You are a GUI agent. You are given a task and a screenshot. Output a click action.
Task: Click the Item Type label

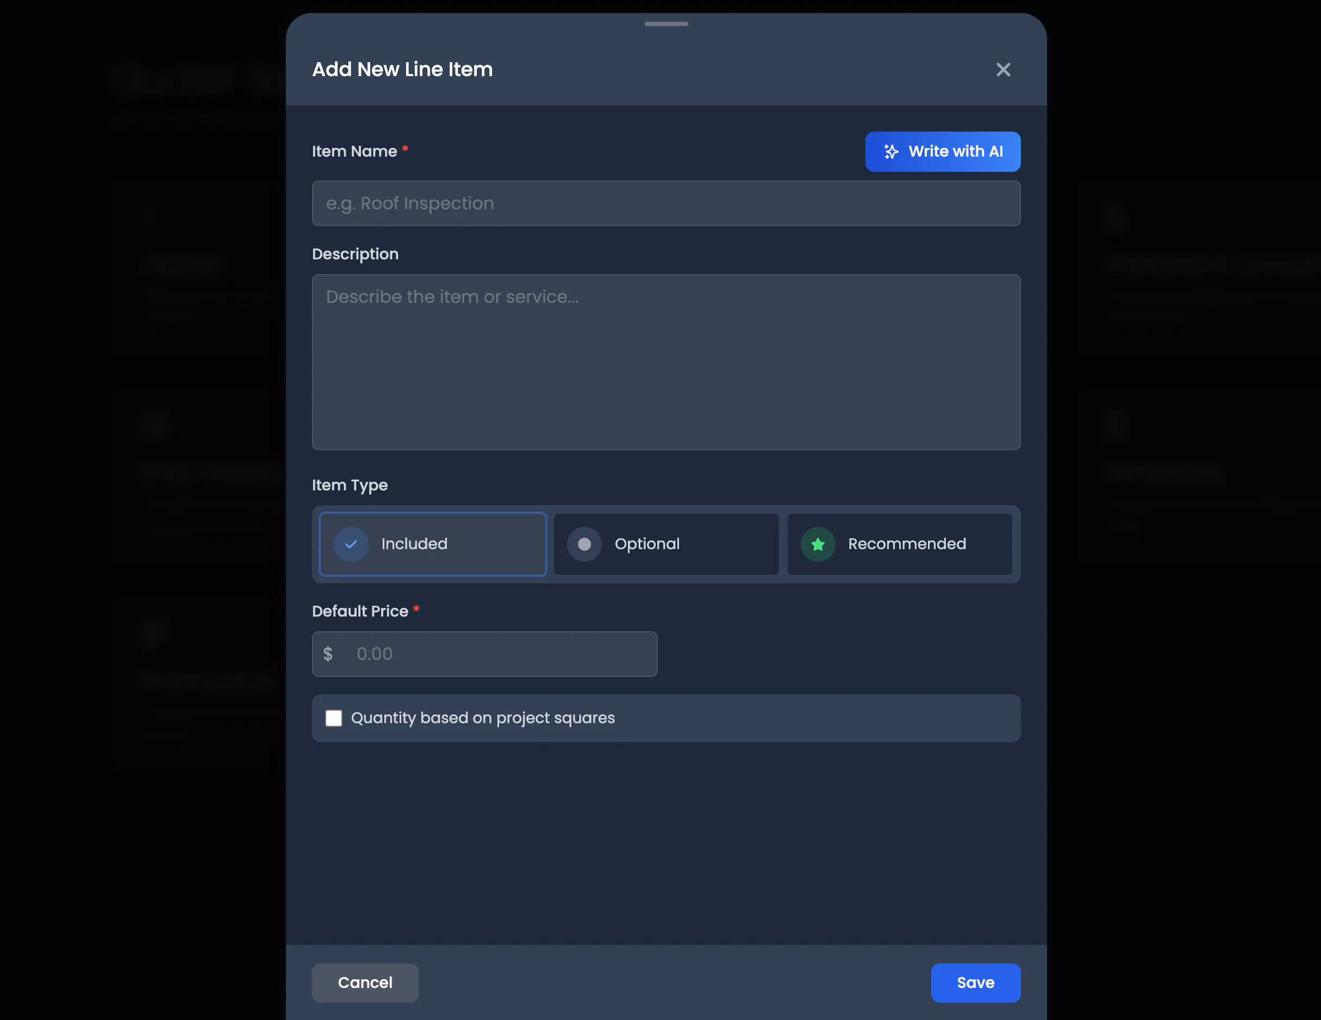350,485
